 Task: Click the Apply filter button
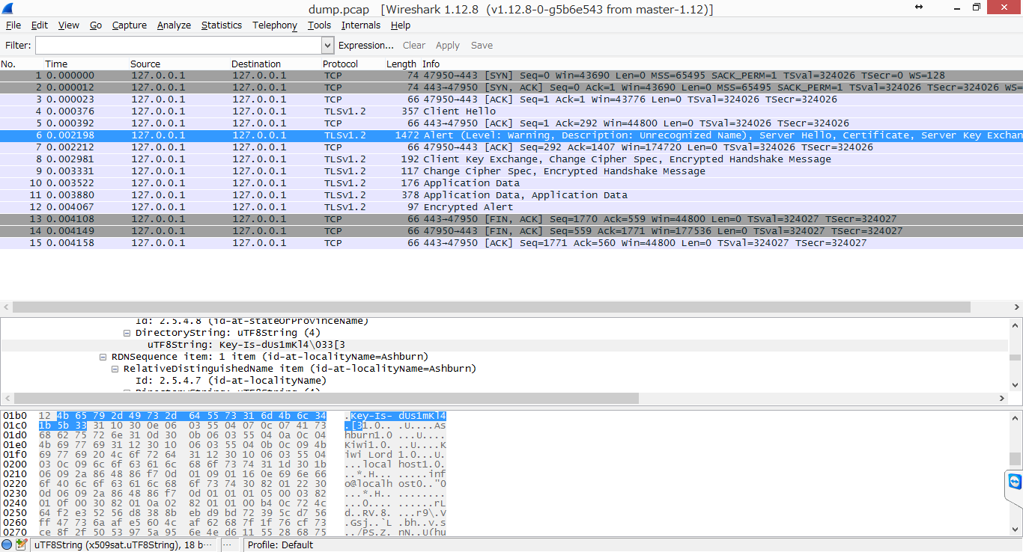[x=448, y=46]
